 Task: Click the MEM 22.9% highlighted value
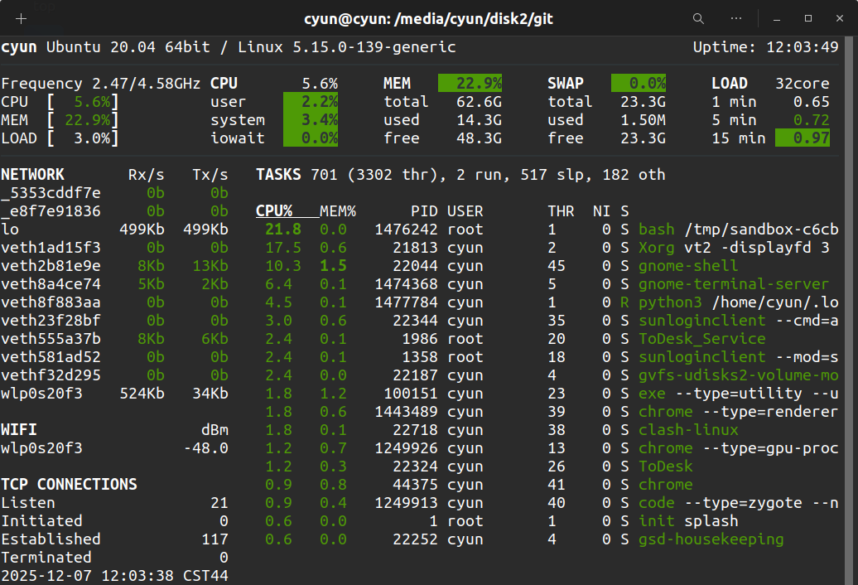click(x=470, y=83)
